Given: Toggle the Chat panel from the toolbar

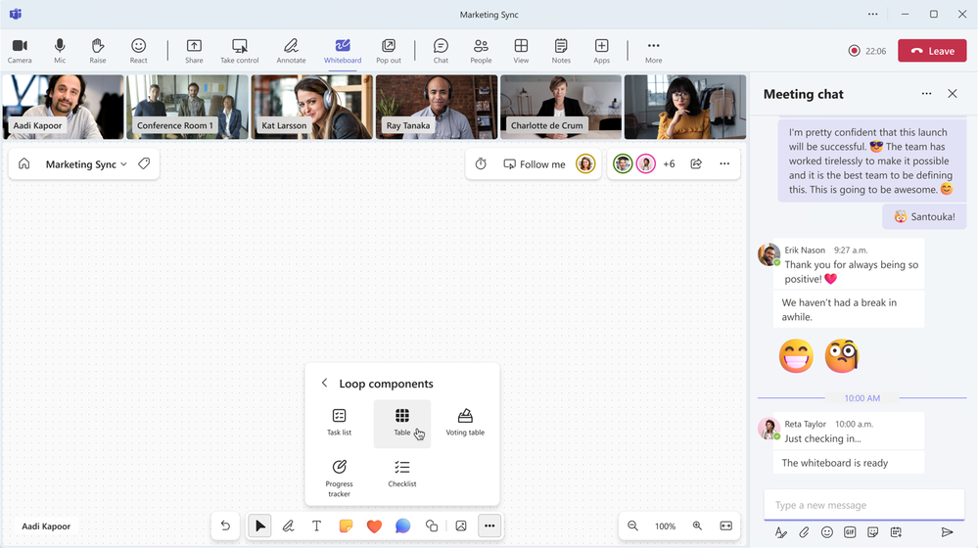Looking at the screenshot, I should [441, 51].
